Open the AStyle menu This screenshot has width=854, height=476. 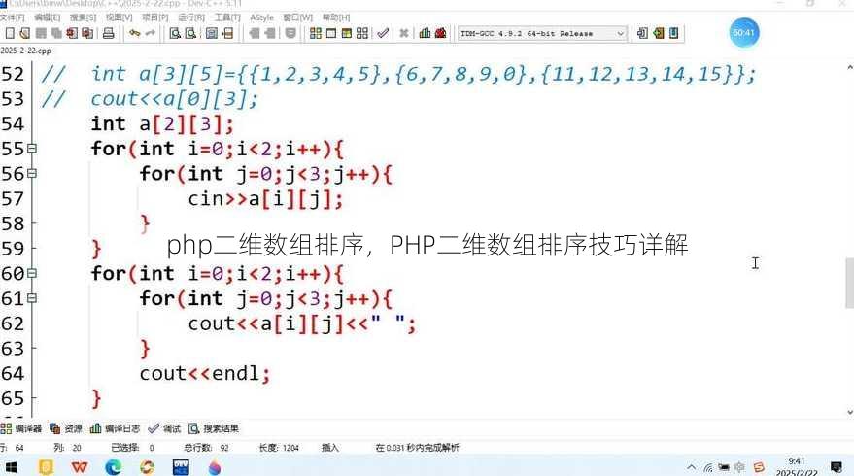[x=262, y=17]
